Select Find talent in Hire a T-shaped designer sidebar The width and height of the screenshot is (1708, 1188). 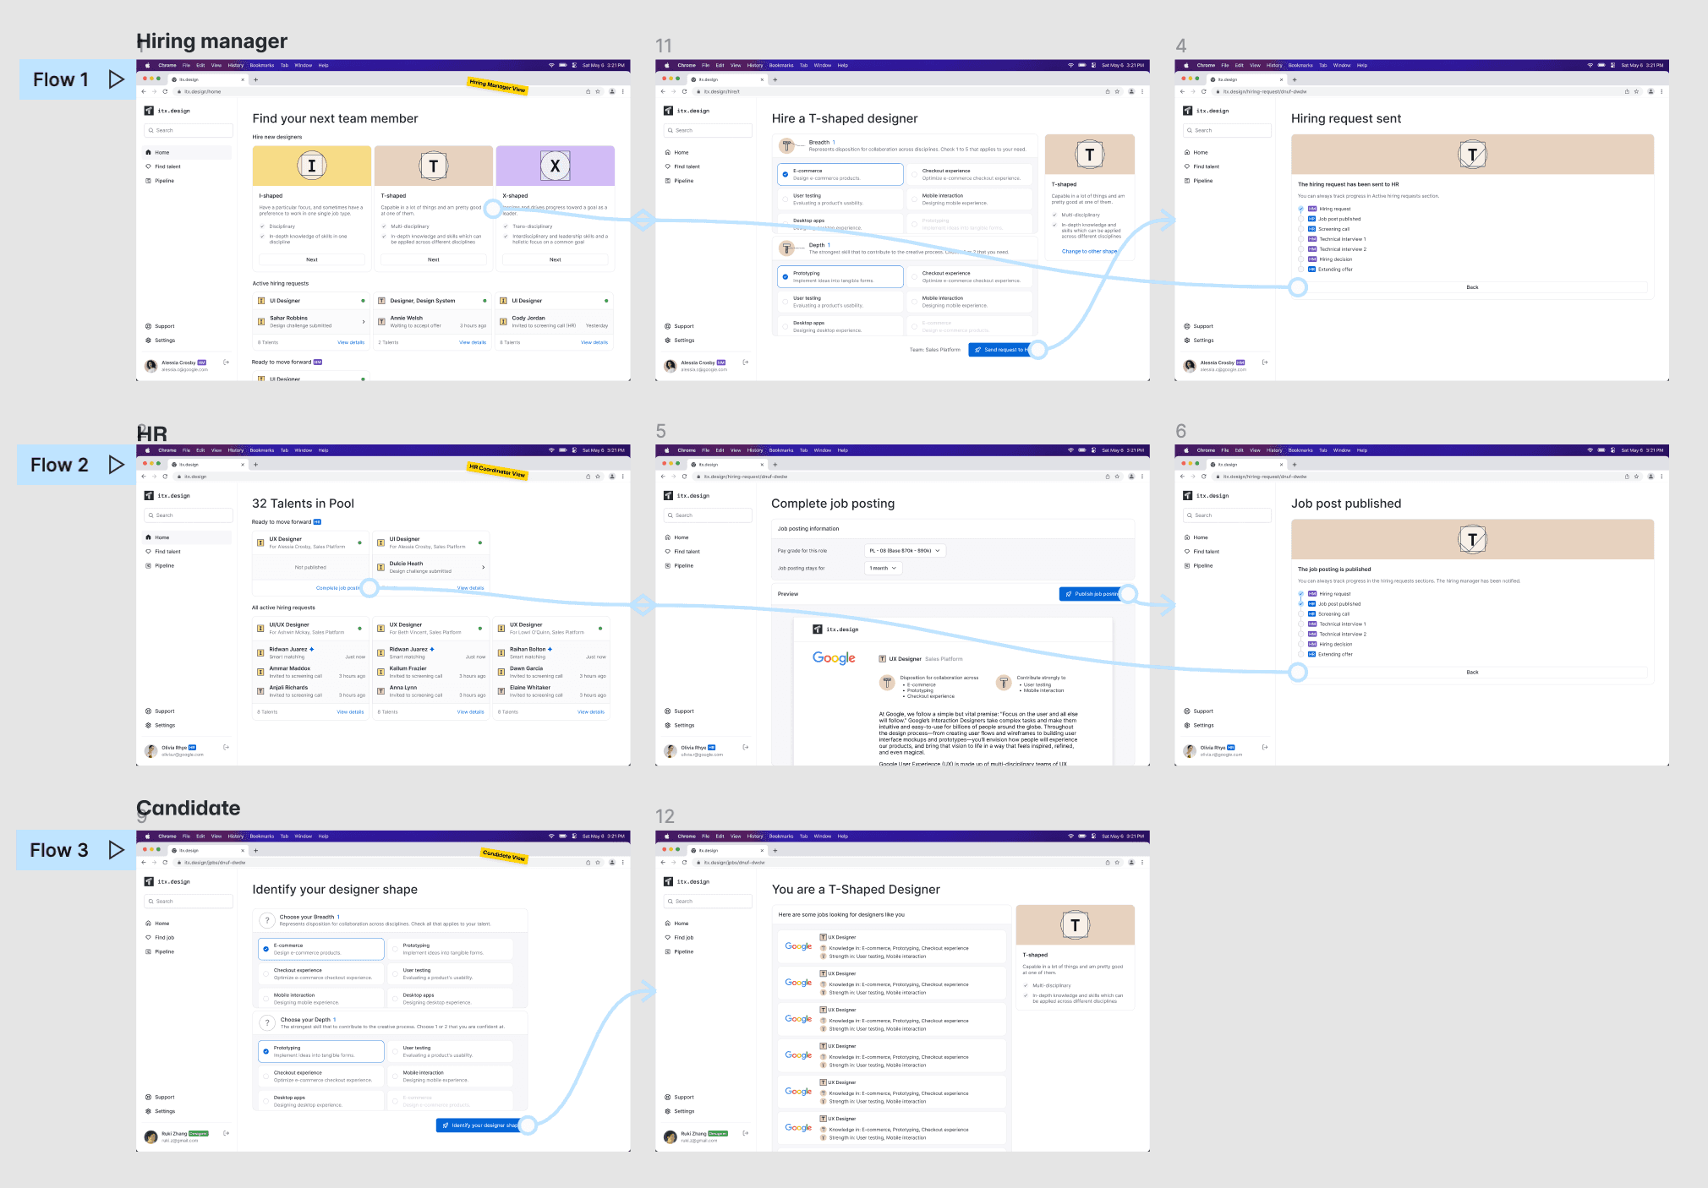coord(687,166)
